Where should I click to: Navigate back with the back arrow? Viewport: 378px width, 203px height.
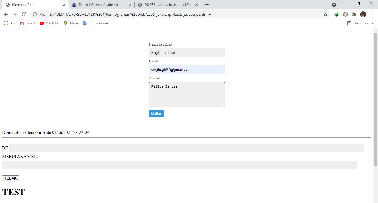6,14
